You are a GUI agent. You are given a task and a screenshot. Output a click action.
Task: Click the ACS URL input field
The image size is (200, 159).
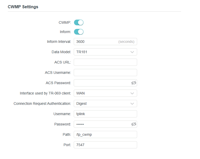pyautogui.click(x=105, y=62)
